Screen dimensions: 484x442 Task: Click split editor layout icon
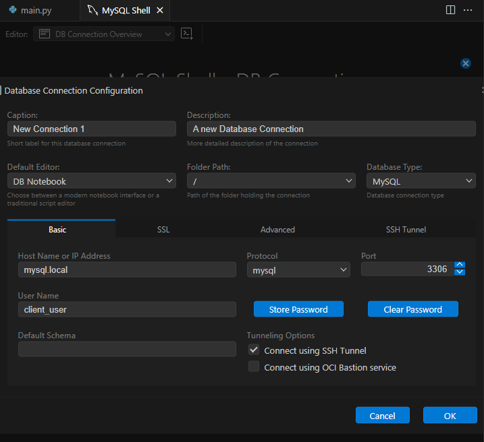pyautogui.click(x=450, y=10)
